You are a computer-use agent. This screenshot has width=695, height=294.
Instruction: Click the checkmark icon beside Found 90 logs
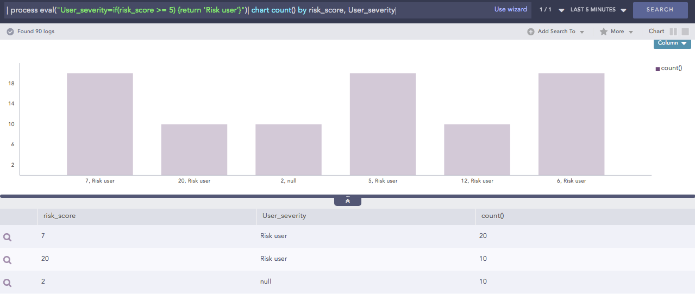(x=10, y=32)
